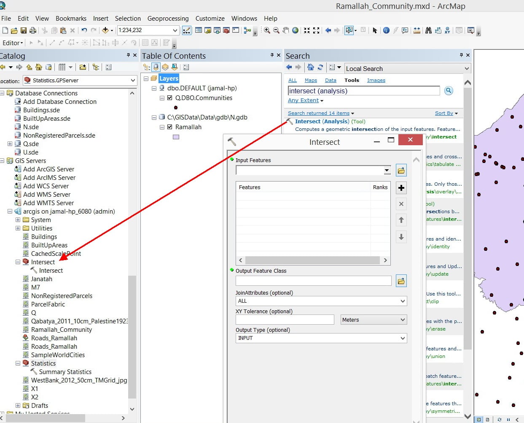This screenshot has height=423, width=524.
Task: Go to Search home icon
Action: pos(311,67)
